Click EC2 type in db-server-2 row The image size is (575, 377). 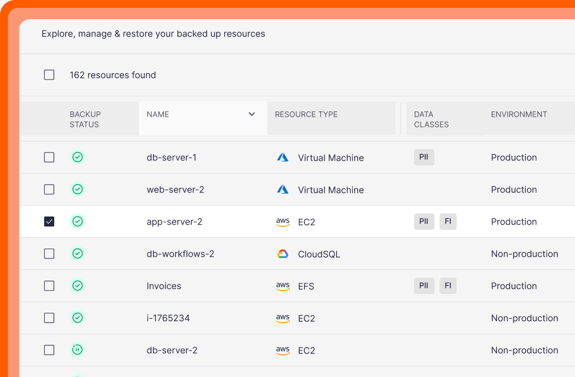tap(307, 350)
